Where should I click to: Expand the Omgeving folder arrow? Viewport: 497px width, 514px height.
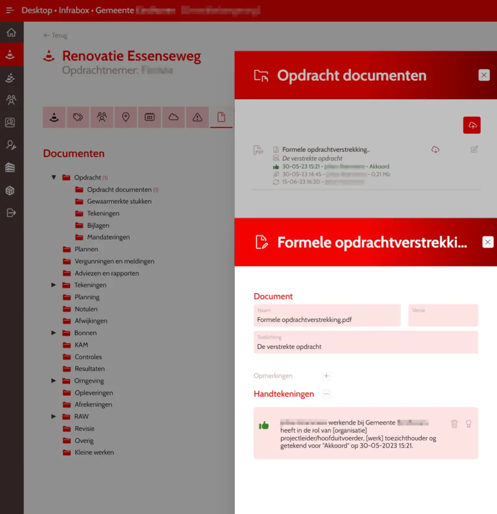coord(54,380)
